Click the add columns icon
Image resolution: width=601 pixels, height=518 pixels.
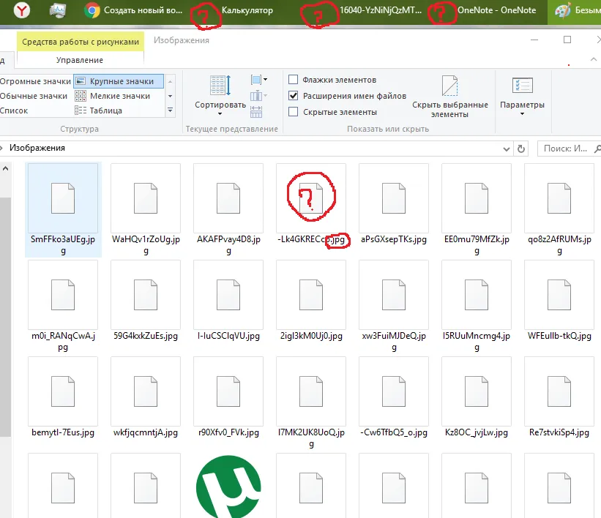[x=258, y=95]
